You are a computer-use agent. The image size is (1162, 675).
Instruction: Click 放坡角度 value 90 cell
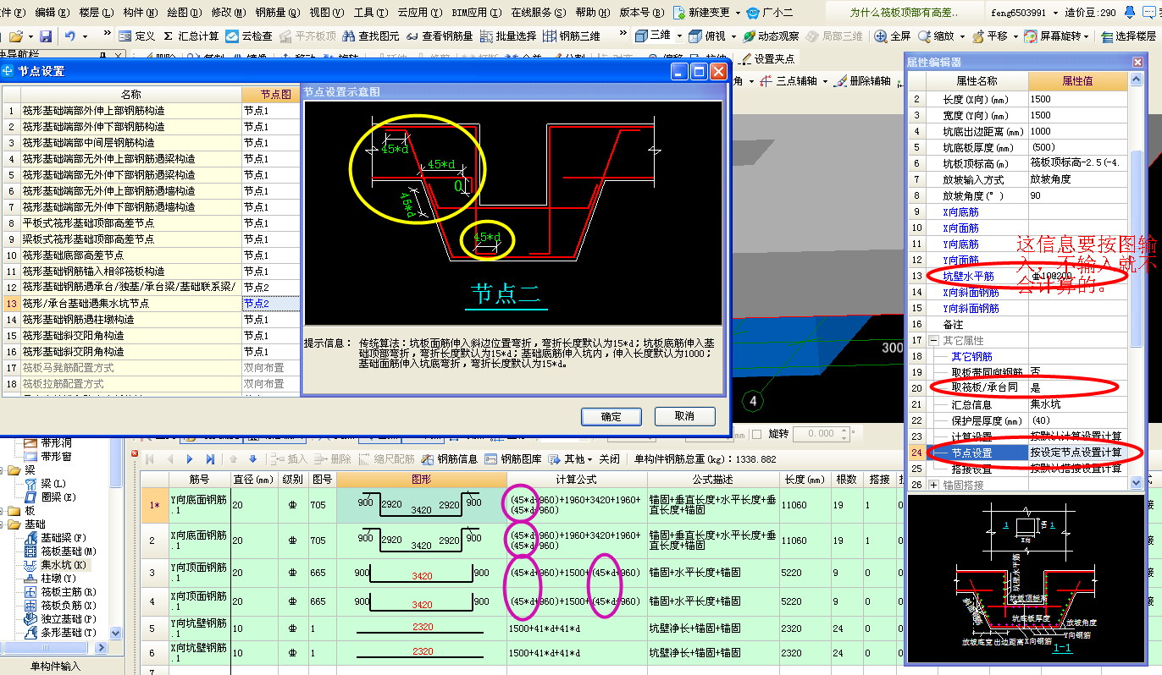click(1078, 195)
